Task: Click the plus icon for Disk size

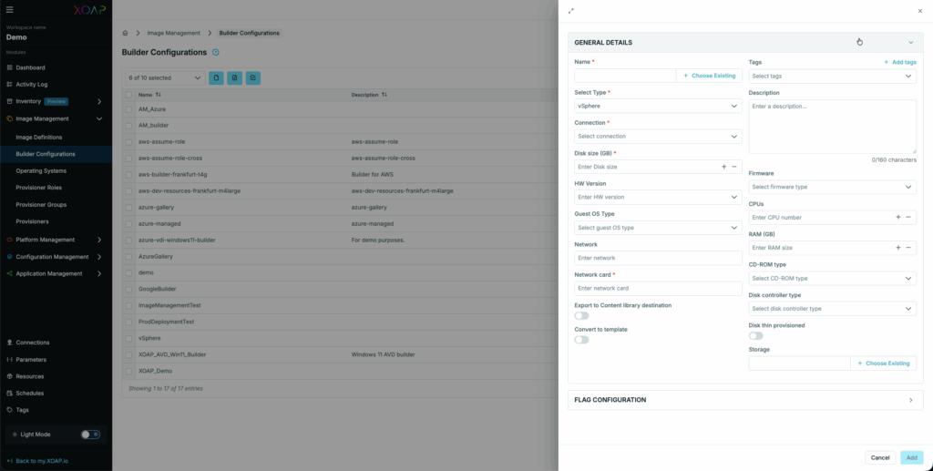Action: point(724,167)
